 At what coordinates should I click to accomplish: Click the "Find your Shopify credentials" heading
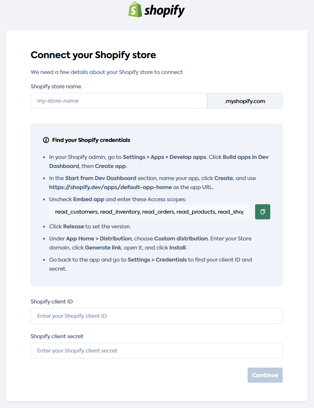[91, 140]
